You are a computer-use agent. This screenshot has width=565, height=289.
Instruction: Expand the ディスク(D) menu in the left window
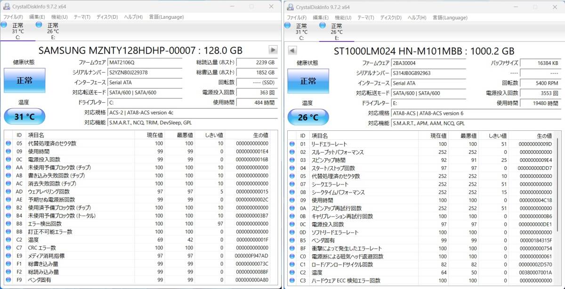pos(107,17)
